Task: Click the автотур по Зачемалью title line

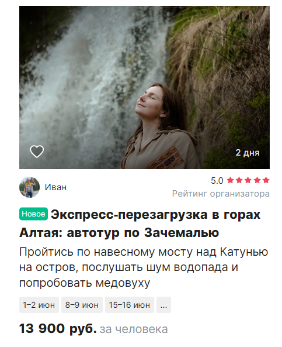Action: (x=142, y=232)
